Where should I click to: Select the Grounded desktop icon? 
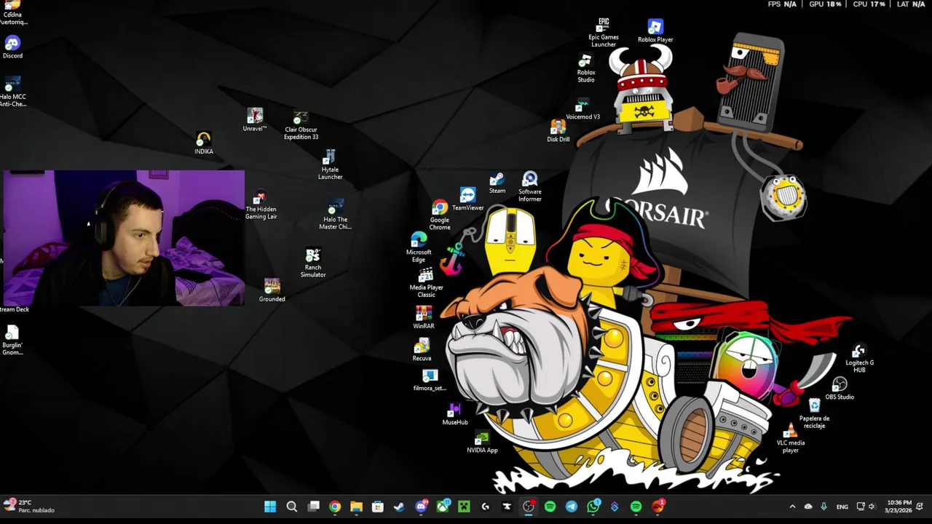point(272,290)
